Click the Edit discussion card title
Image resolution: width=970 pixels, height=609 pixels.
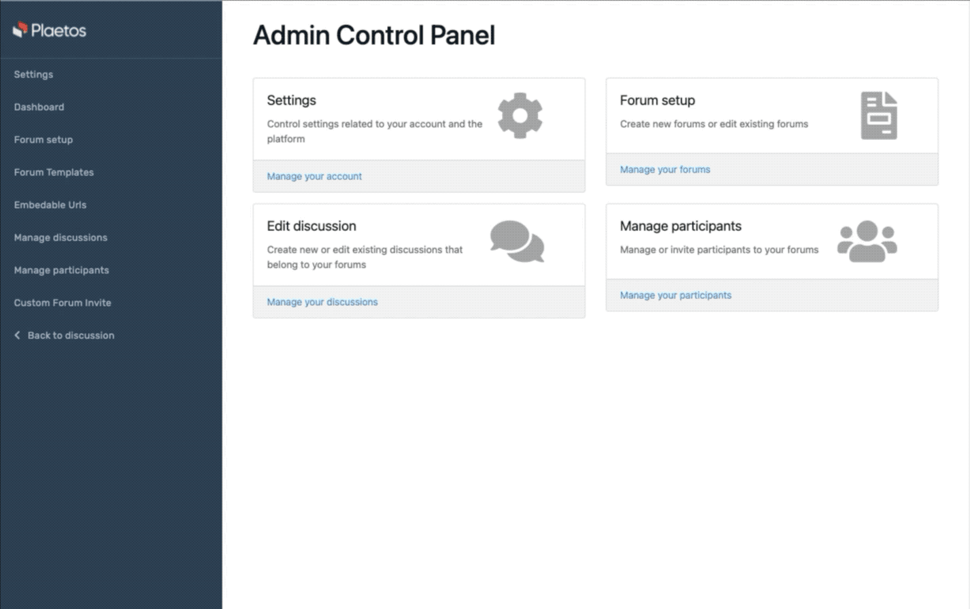(x=312, y=226)
